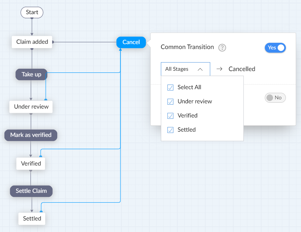Click the chevron arrow in All Stages
The width and height of the screenshot is (301, 232).
[x=200, y=69]
